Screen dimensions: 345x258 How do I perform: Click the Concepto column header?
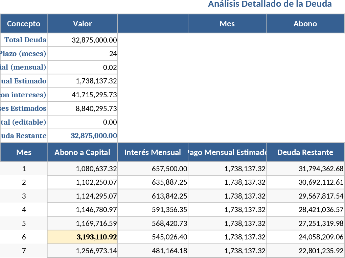point(23,24)
